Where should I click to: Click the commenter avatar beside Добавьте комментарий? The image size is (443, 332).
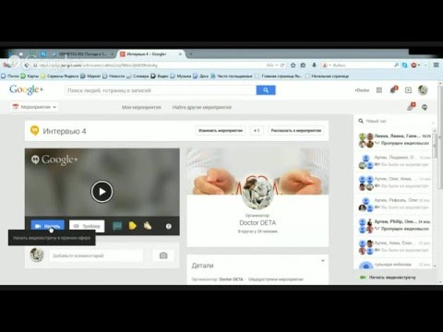[x=37, y=255]
